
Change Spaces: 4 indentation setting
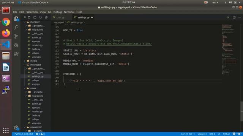202,134
